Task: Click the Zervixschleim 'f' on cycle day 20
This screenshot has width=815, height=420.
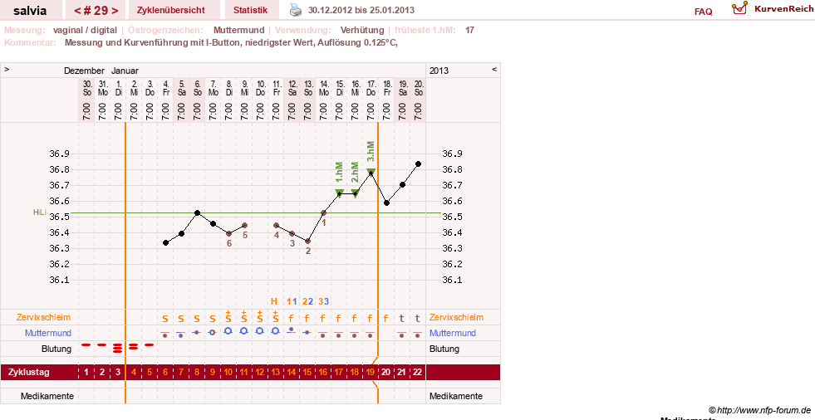Action: coord(385,318)
